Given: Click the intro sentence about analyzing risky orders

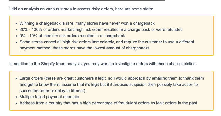Looking at the screenshot, I should tap(81, 9).
